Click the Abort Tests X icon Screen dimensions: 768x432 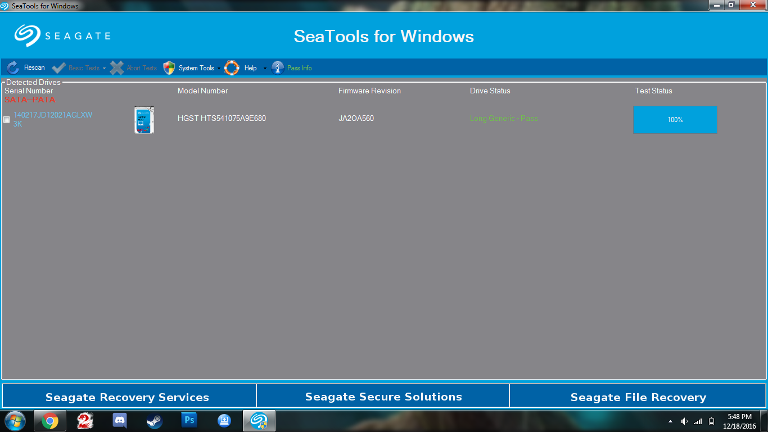(x=116, y=68)
